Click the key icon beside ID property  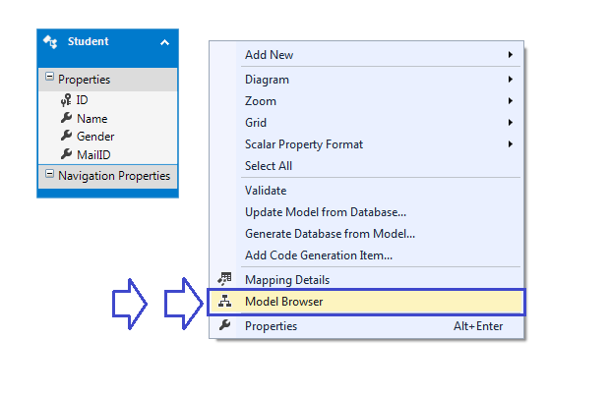click(x=66, y=100)
